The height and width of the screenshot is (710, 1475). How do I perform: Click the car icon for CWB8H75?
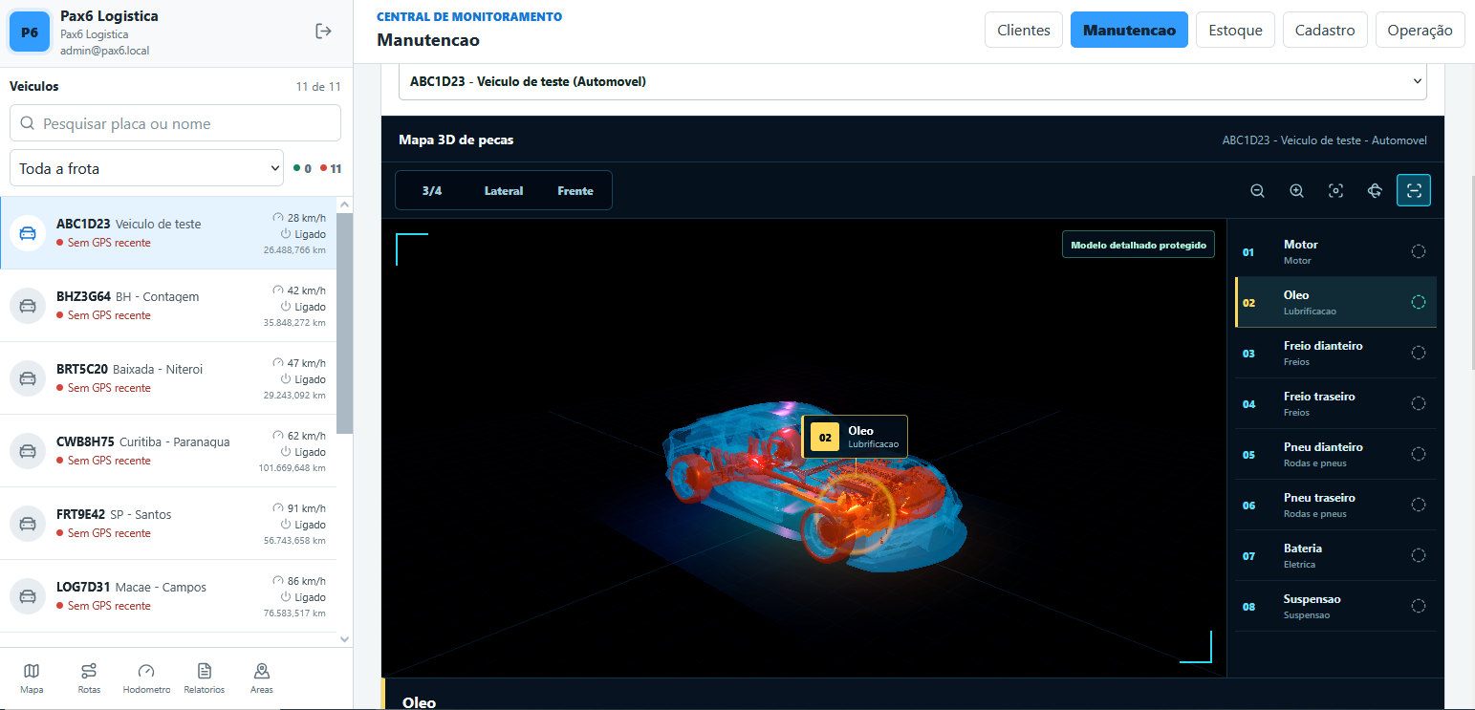point(29,451)
